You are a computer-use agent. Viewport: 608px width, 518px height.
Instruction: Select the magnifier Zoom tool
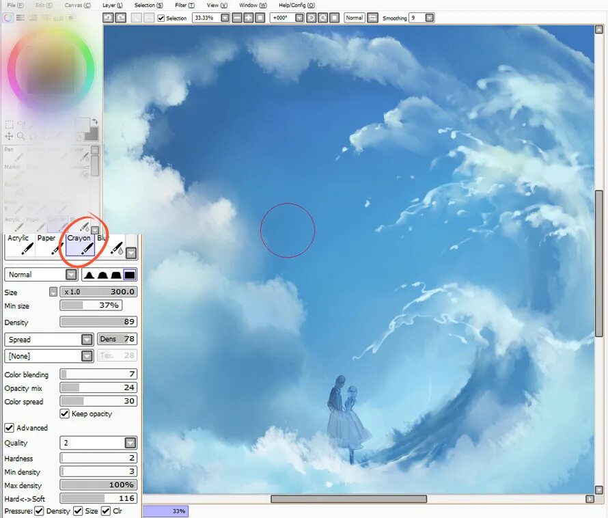coord(21,136)
